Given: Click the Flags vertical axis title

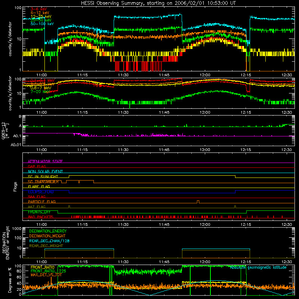Looking at the screenshot, I should (x=15, y=187).
